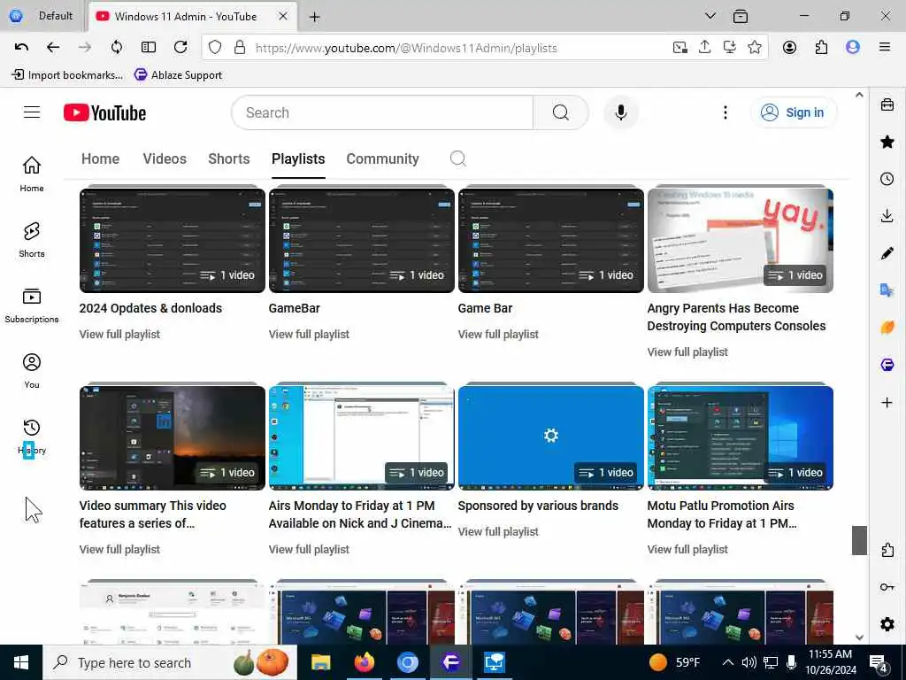Image resolution: width=906 pixels, height=680 pixels.
Task: Open the YouTube hamburger guide menu
Action: pyautogui.click(x=32, y=112)
